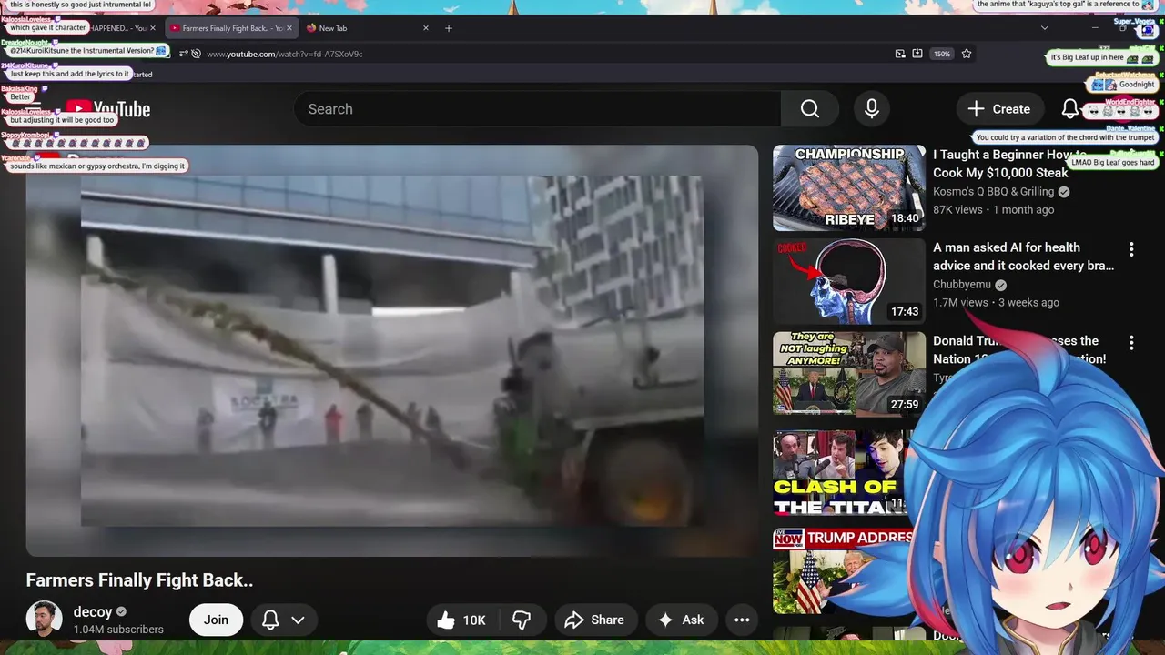Open the 'They are NOT laughing' video thumbnail

849,374
